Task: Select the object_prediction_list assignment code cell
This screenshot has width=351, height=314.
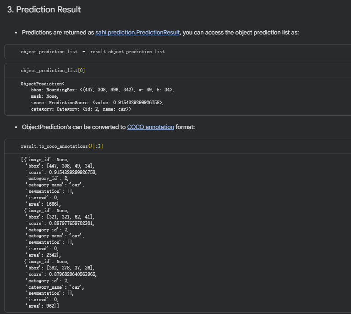Action: click(x=178, y=52)
